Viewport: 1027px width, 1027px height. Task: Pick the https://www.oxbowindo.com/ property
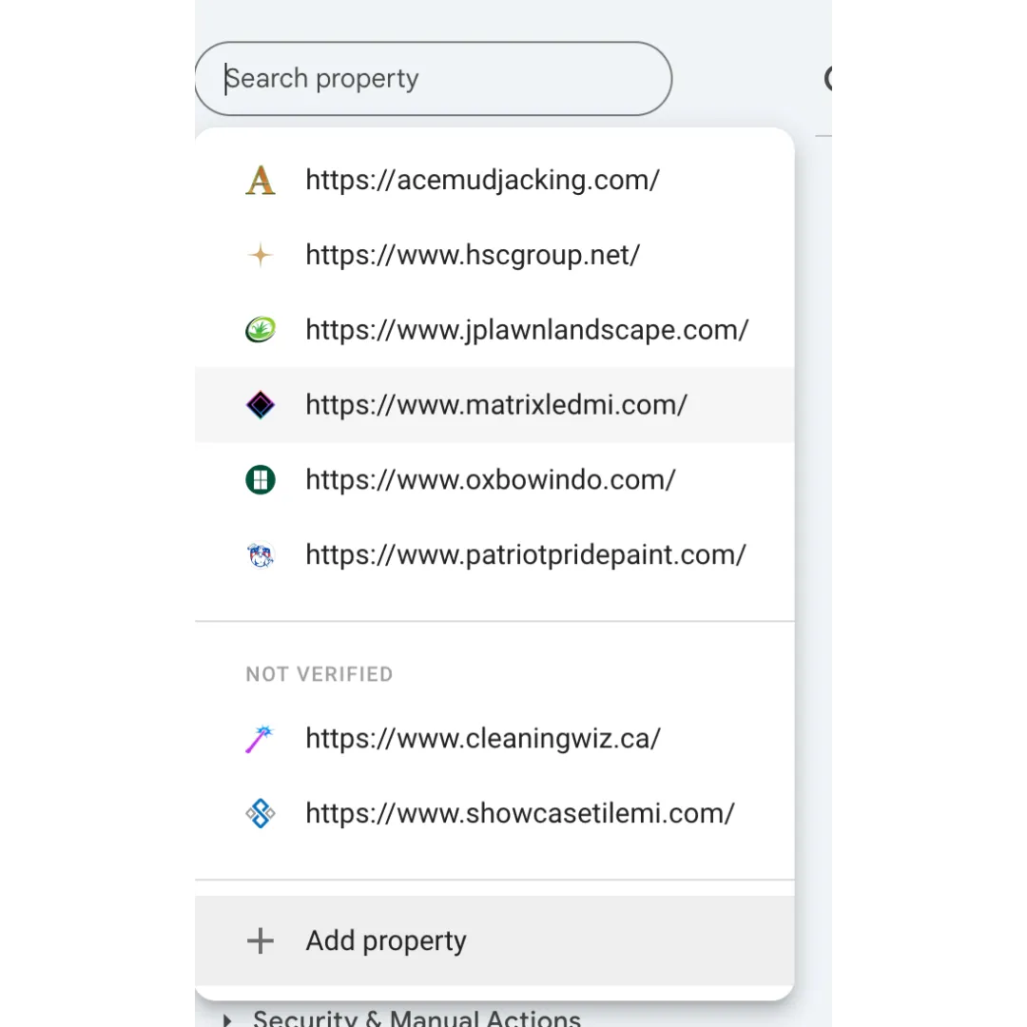pyautogui.click(x=491, y=480)
